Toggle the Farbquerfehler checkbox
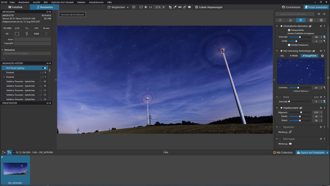Viewport: 330px width, 186px height. point(290,30)
